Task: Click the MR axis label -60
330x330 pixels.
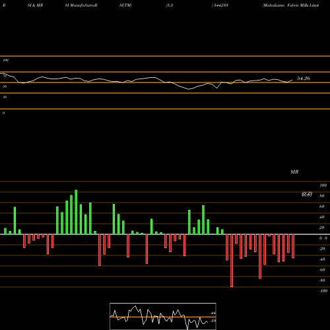Action: [322, 270]
